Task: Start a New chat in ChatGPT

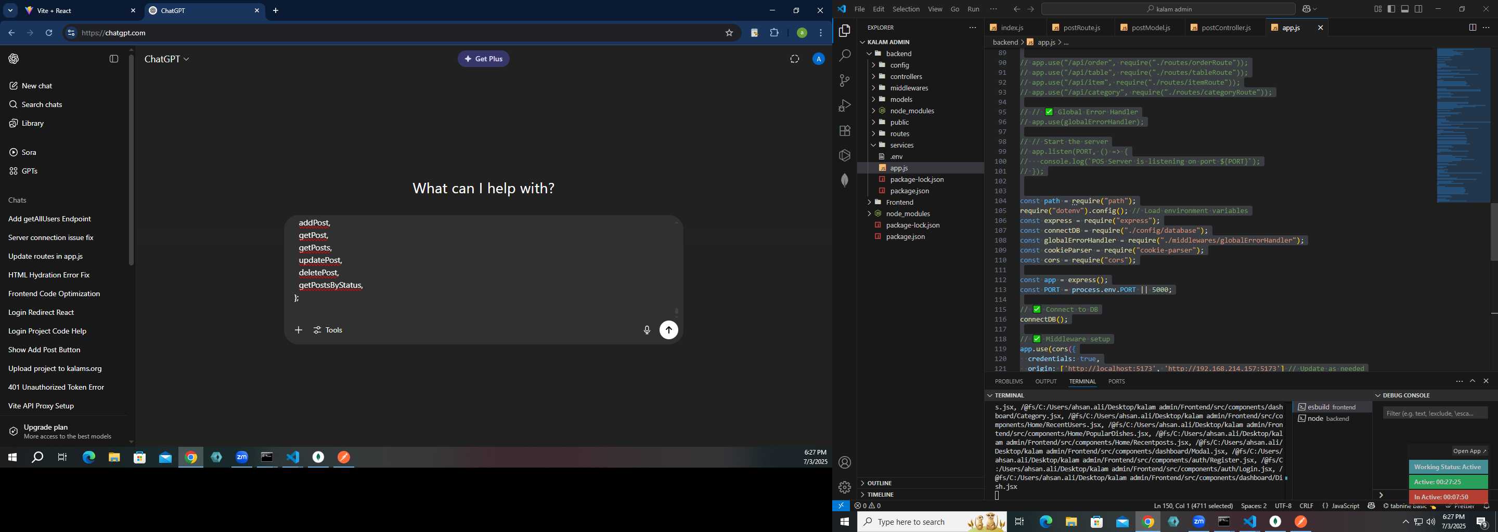Action: point(64,86)
